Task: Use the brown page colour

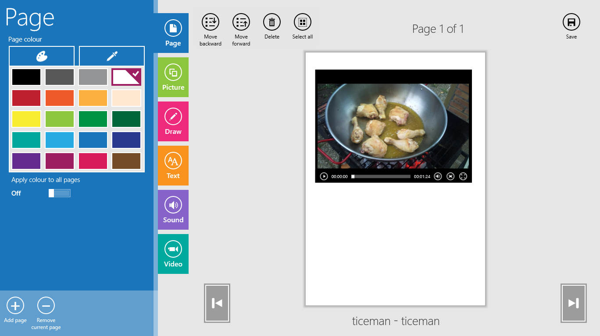Action: pyautogui.click(x=126, y=161)
